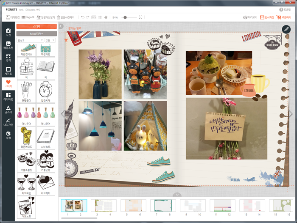This screenshot has width=297, height=223.
Task: Click the round pencil edit button
Action: tap(286, 29)
